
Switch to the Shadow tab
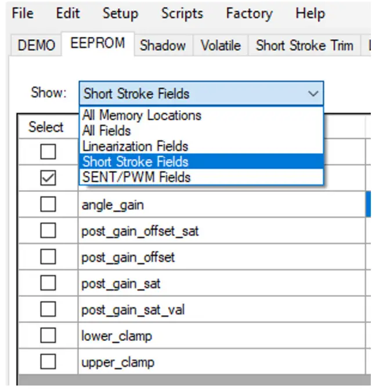click(162, 45)
